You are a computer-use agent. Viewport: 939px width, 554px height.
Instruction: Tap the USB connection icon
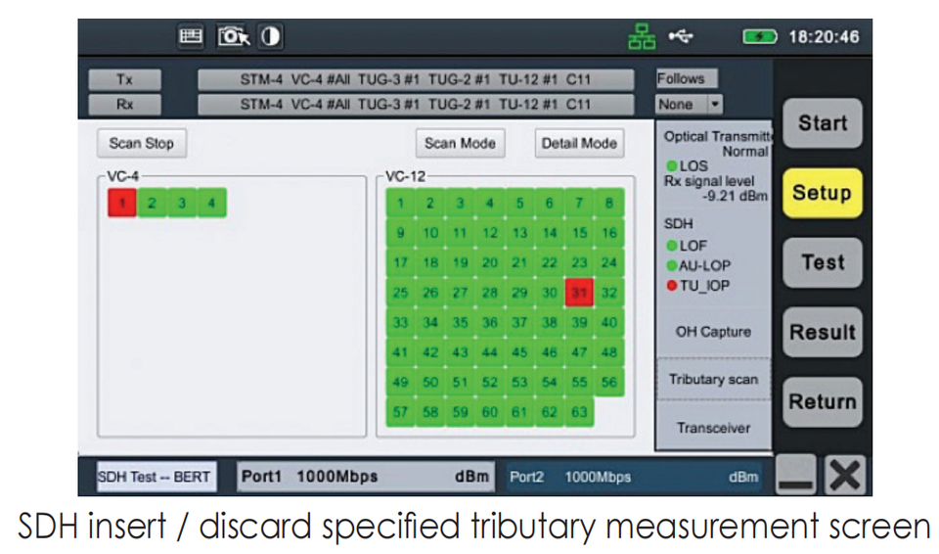point(681,36)
